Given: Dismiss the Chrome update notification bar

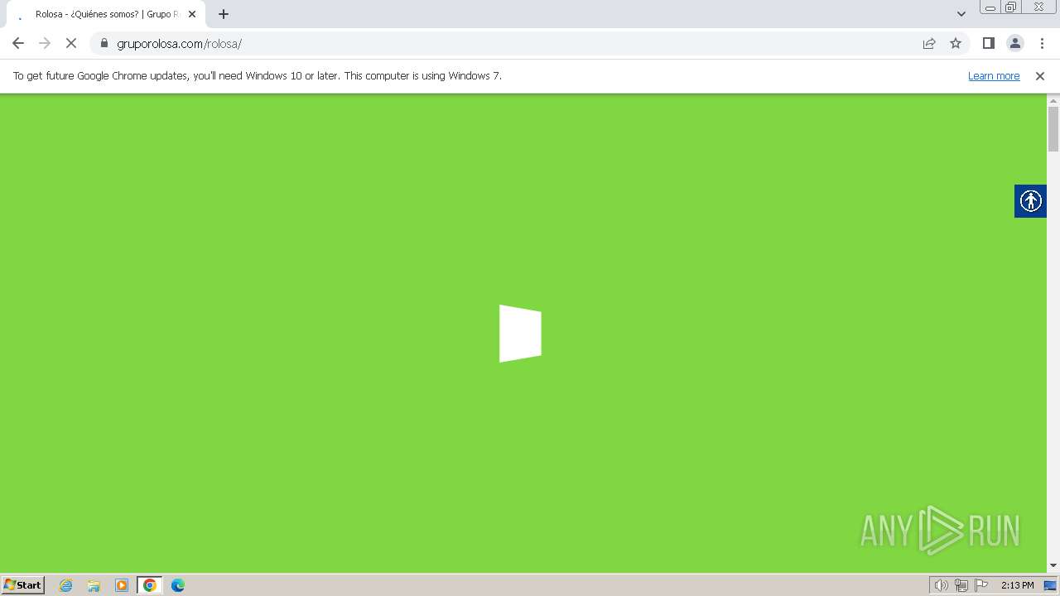Looking at the screenshot, I should click(1040, 76).
